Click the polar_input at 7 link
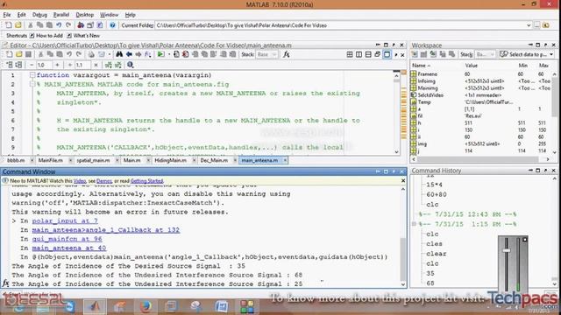This screenshot has height=315, width=561. pyautogui.click(x=65, y=221)
